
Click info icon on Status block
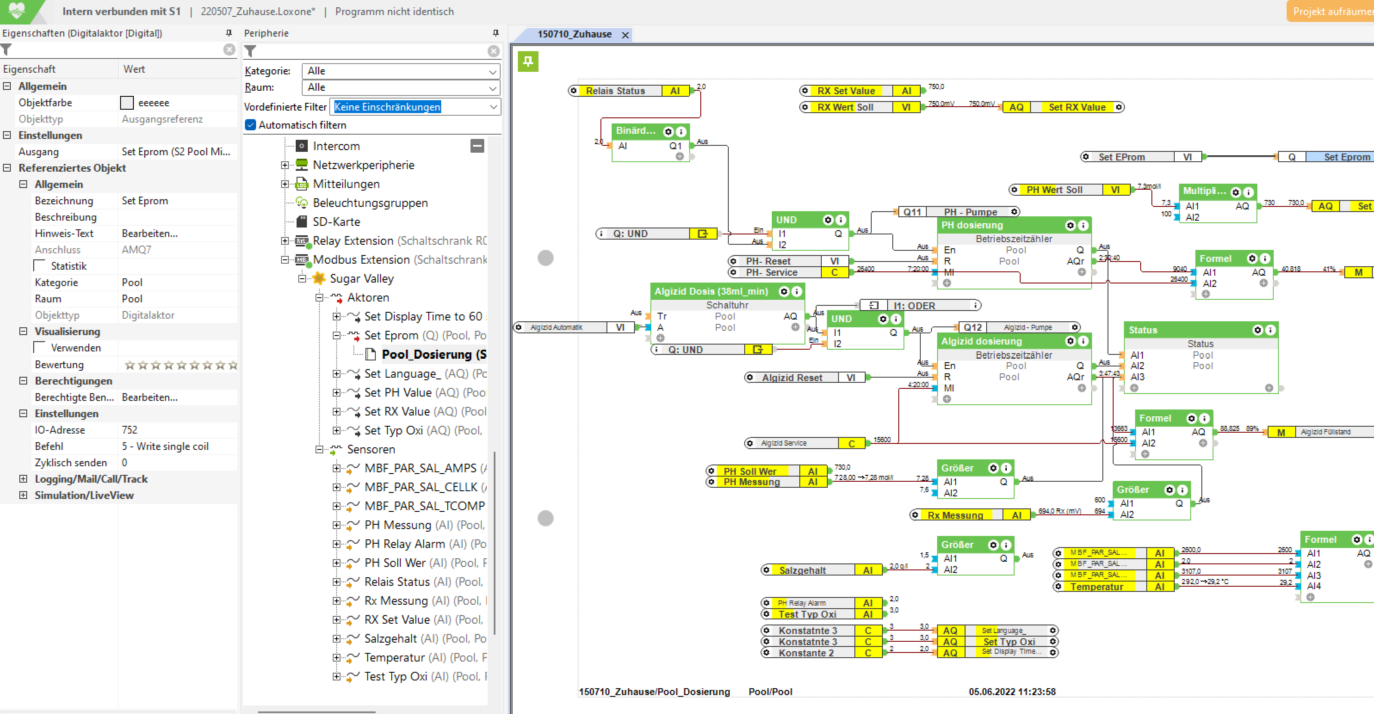click(1270, 330)
